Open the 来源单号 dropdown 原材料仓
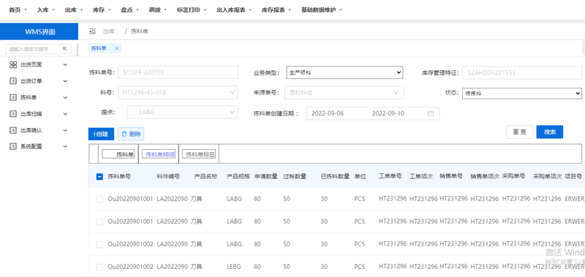585x277 pixels. tap(344, 93)
